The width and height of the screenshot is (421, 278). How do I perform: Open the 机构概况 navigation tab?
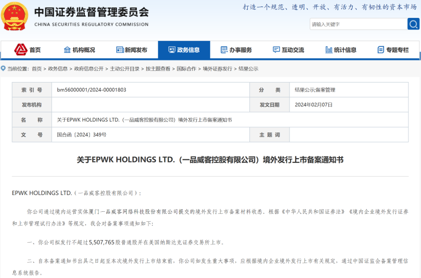pos(79,49)
